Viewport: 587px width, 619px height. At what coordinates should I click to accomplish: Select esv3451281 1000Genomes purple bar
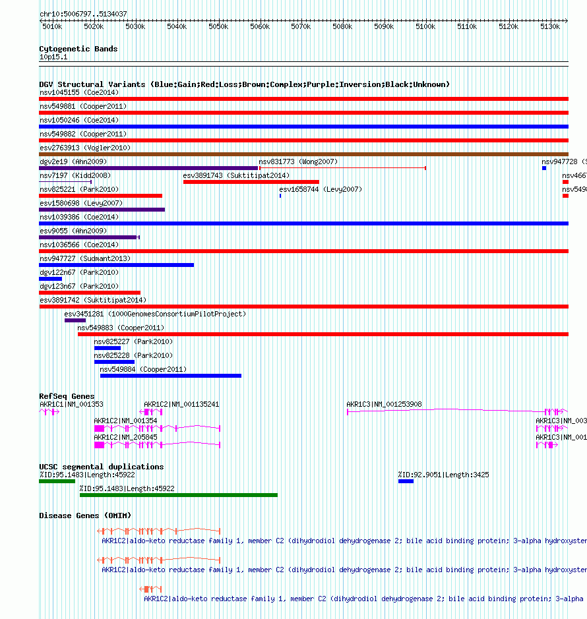coord(75,320)
